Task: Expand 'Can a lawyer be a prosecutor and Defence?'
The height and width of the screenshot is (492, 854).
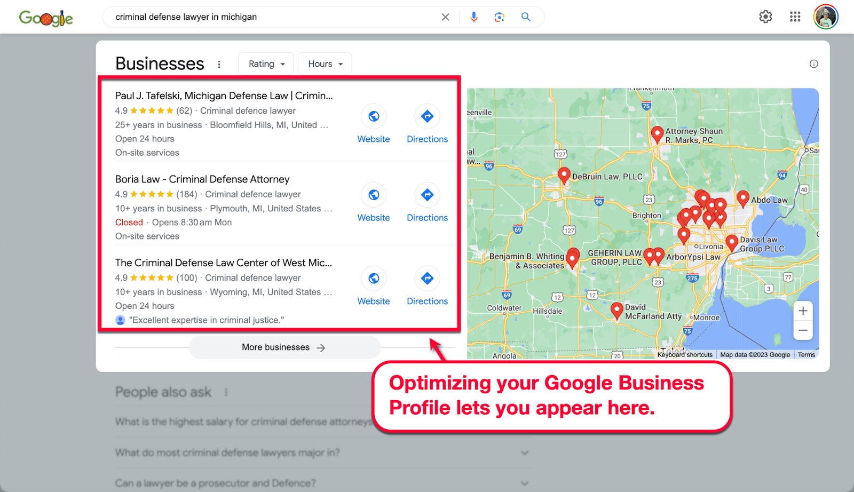Action: [323, 483]
